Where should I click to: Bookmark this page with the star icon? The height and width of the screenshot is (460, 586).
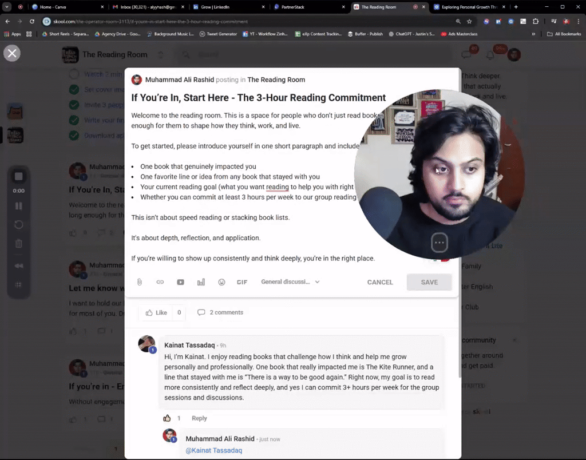(469, 21)
